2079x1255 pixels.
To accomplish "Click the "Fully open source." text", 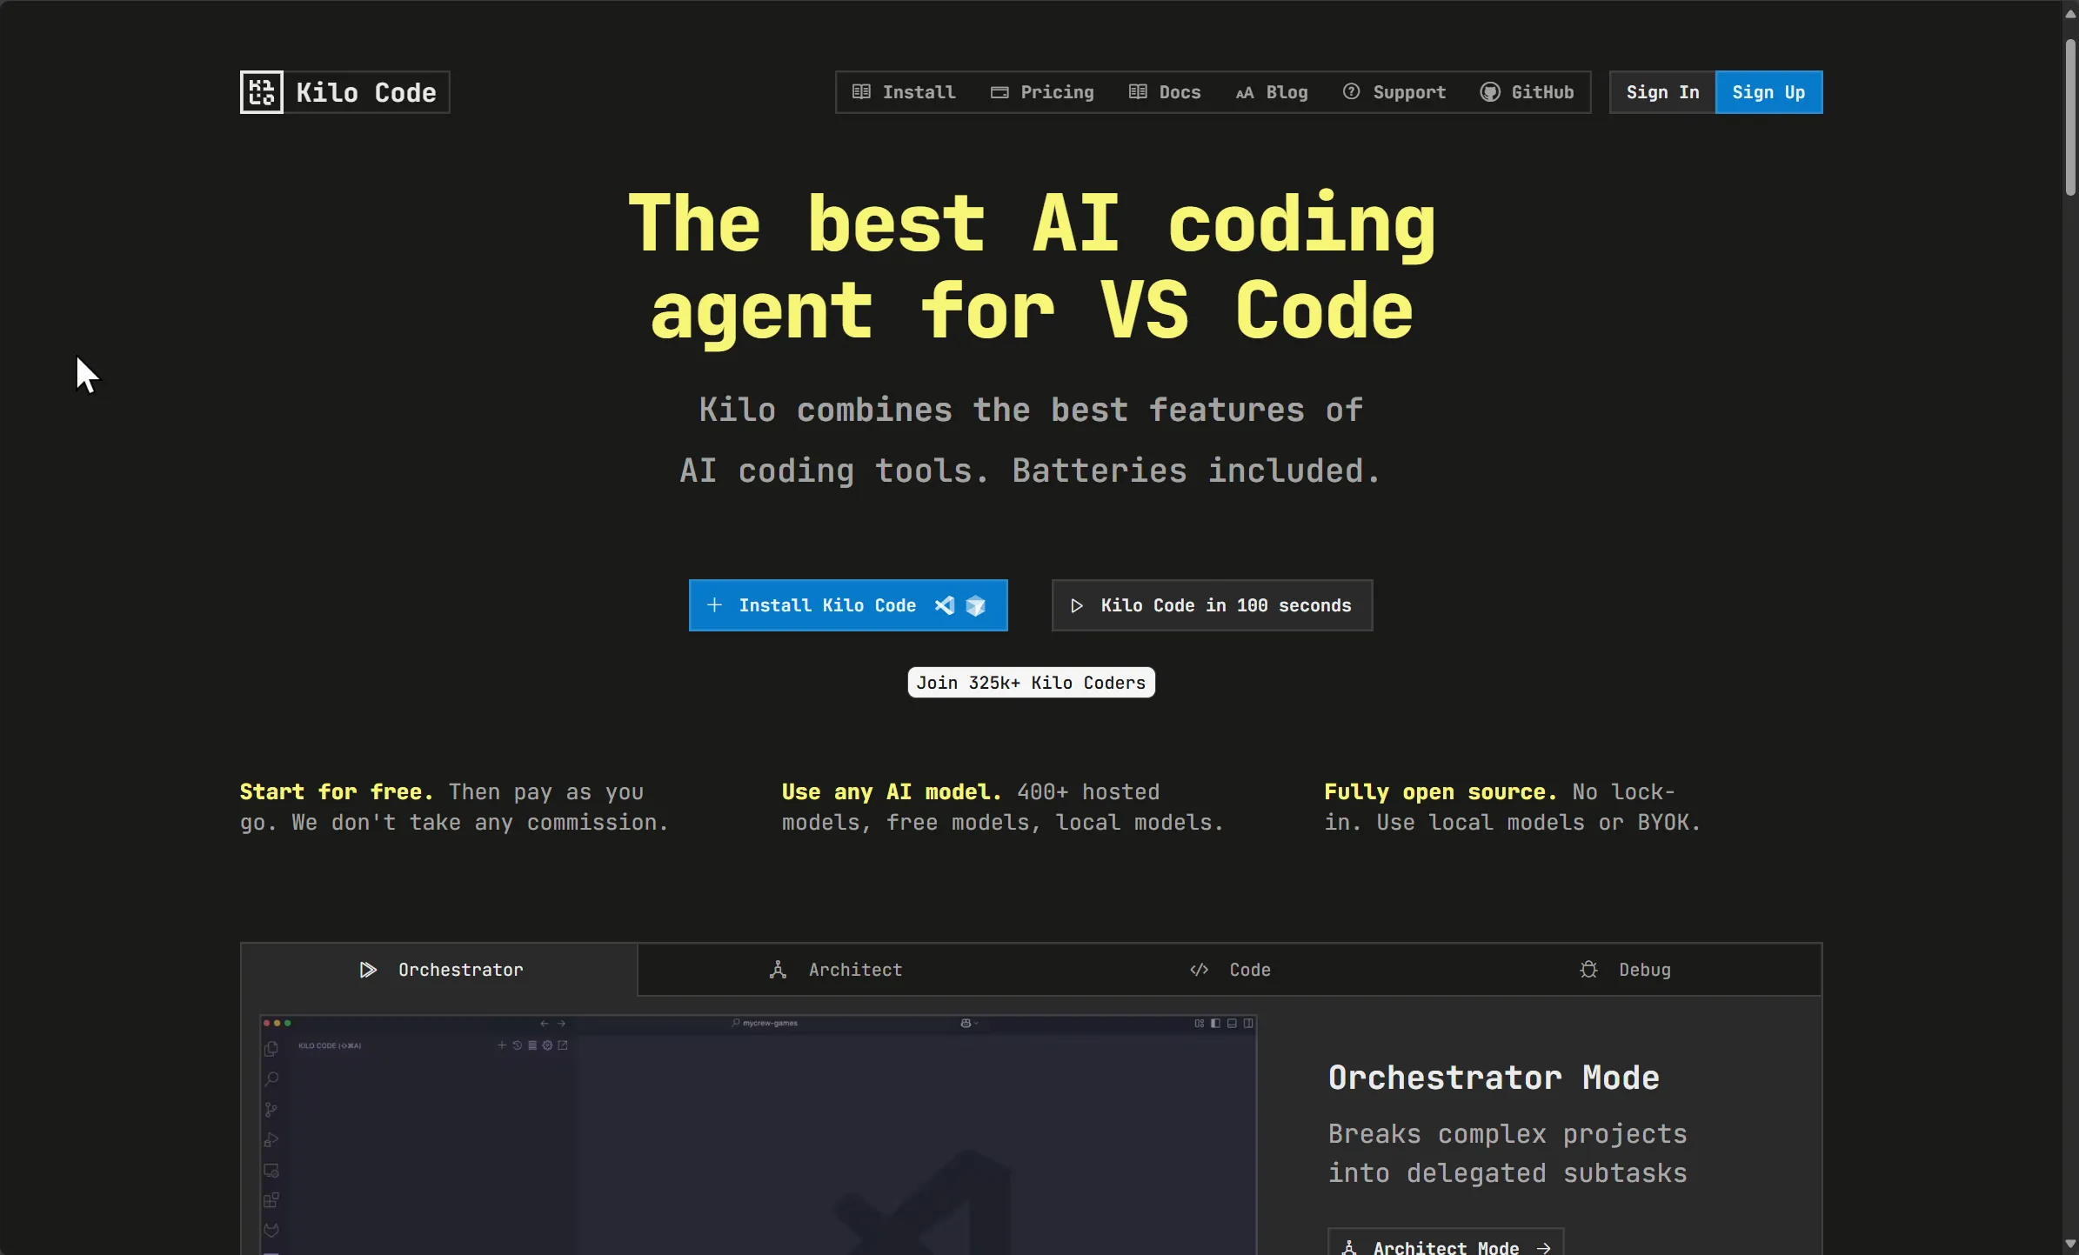I will [x=1441, y=792].
